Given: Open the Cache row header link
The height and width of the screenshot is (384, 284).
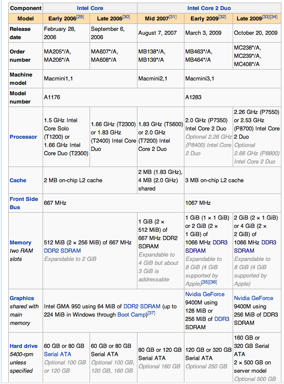Looking at the screenshot, I should [18, 180].
